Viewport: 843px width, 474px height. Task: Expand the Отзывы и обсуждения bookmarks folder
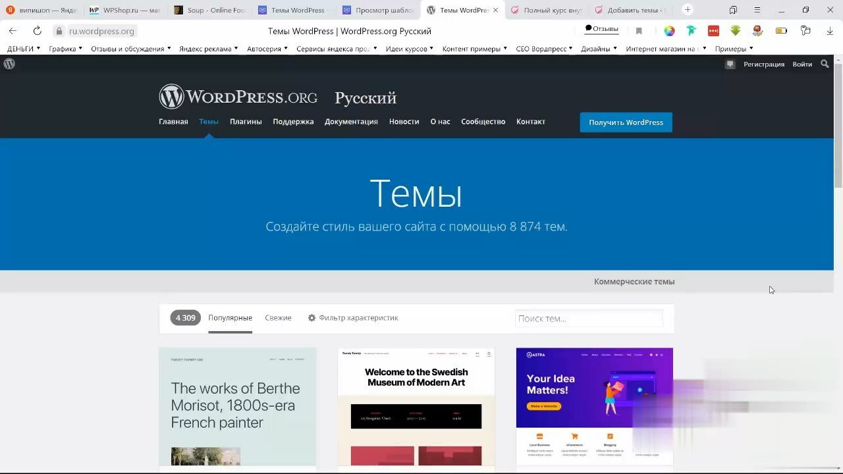[131, 49]
